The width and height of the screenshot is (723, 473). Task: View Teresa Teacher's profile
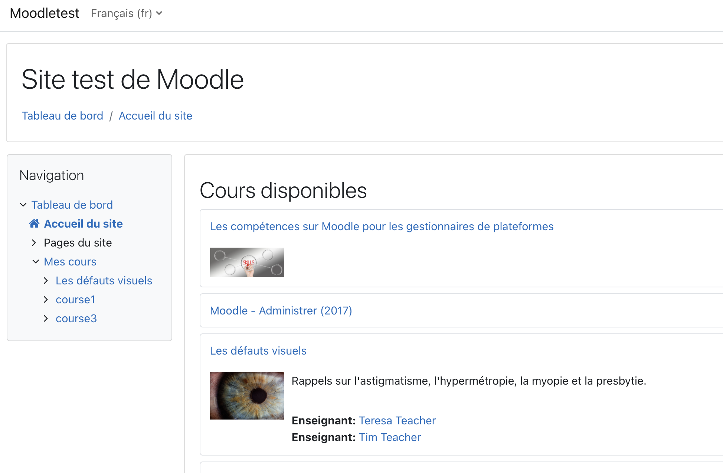click(397, 420)
